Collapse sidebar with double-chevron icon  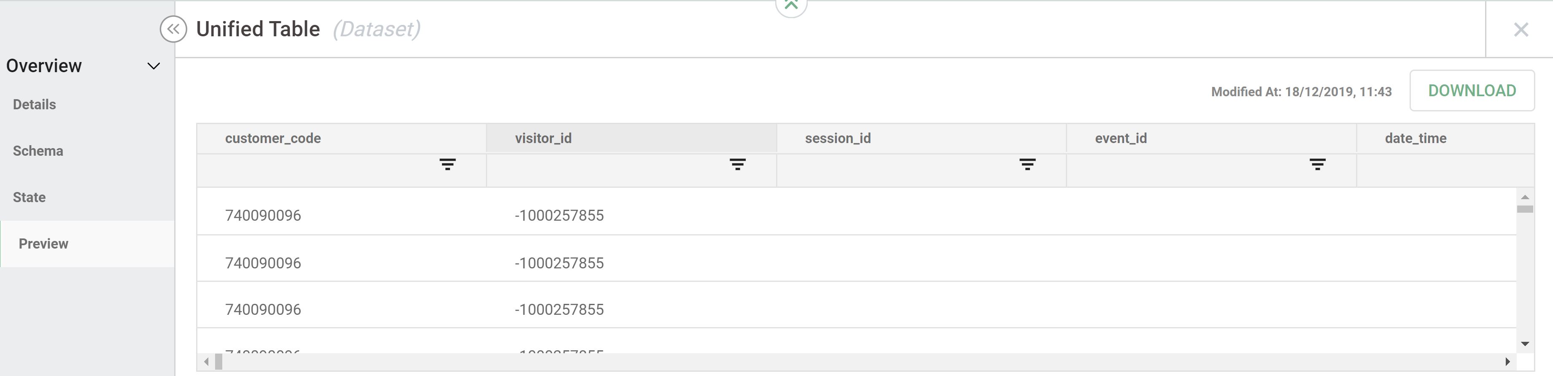173,29
